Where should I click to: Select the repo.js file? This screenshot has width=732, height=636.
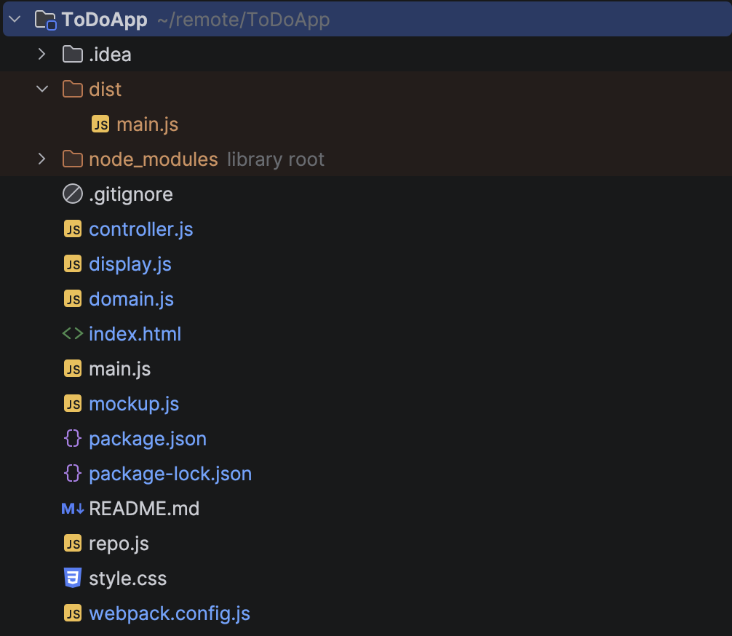pyautogui.click(x=119, y=544)
